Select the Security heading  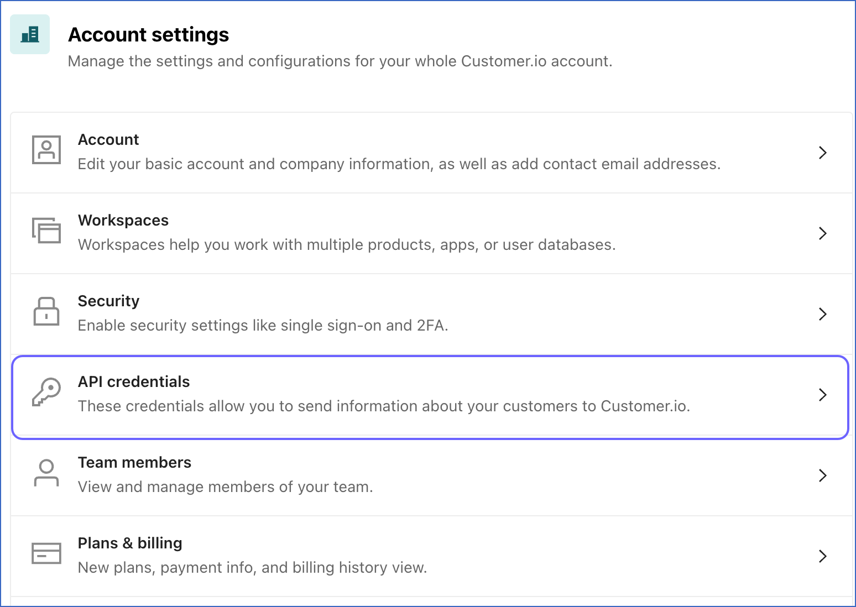109,301
